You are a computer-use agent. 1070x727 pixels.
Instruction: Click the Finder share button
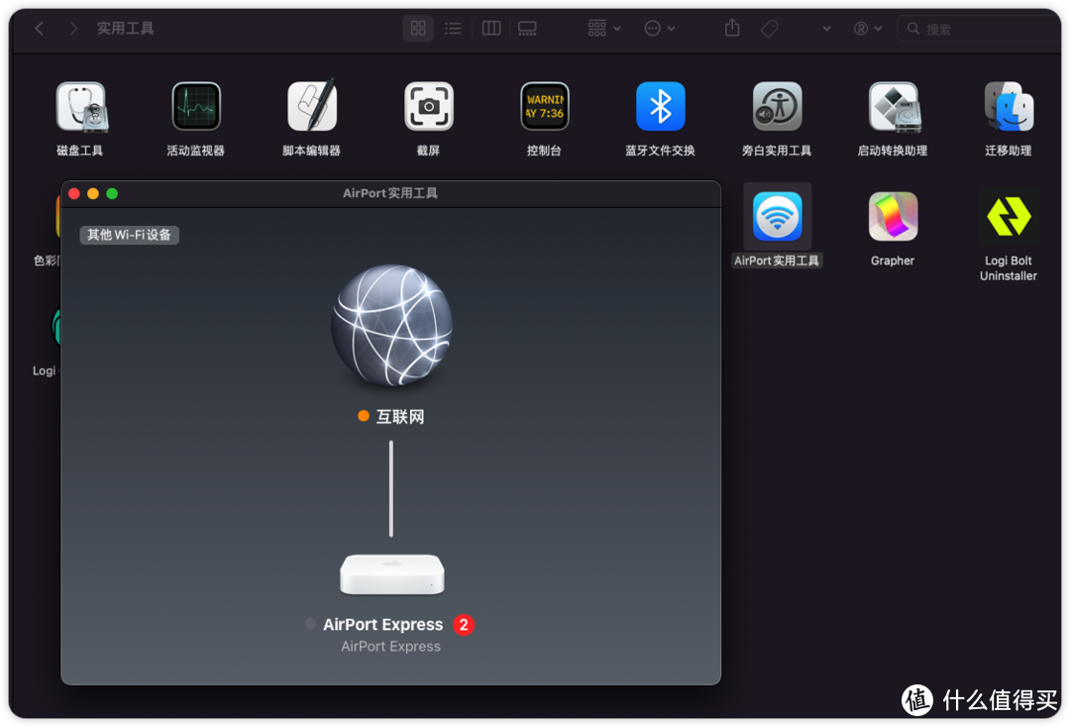tap(732, 28)
